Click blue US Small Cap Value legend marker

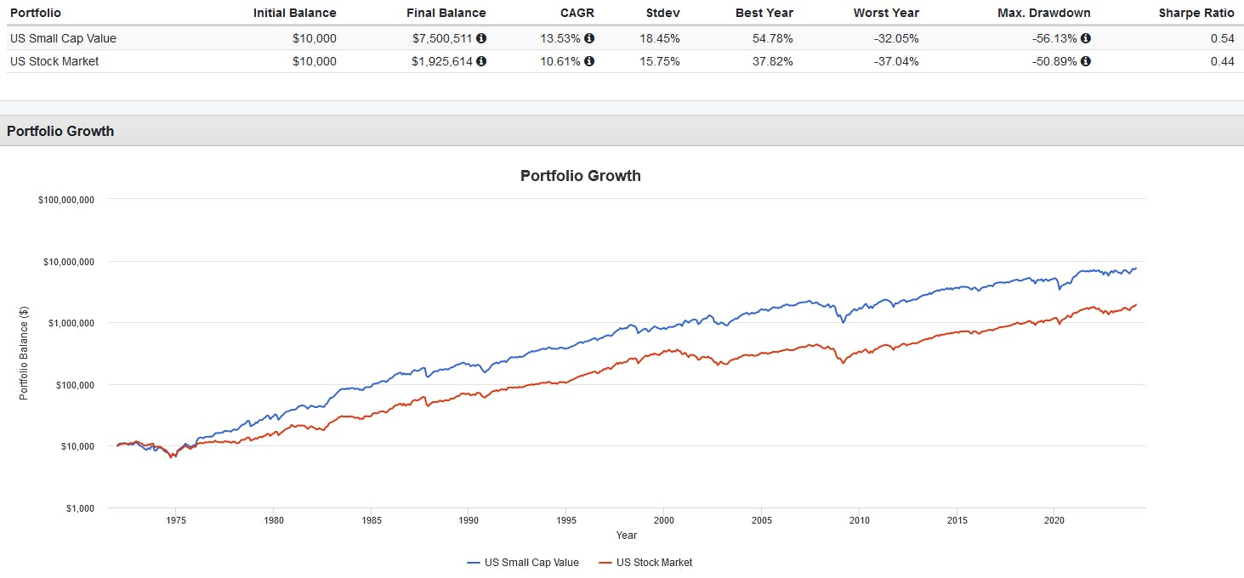click(473, 562)
